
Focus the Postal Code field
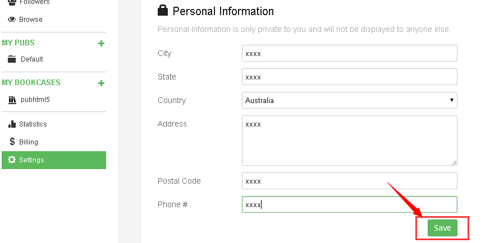point(349,181)
